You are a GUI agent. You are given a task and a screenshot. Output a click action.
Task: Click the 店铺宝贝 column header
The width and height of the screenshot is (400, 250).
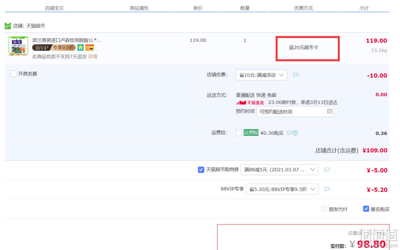point(54,8)
